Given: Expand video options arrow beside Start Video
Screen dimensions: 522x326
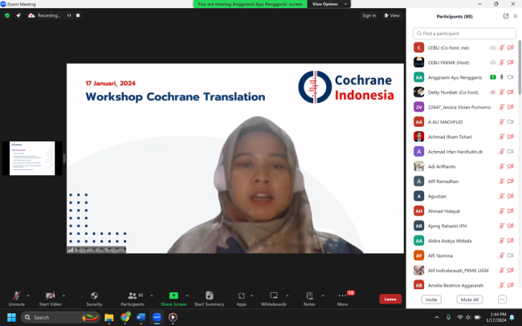Looking at the screenshot, I should tap(63, 295).
